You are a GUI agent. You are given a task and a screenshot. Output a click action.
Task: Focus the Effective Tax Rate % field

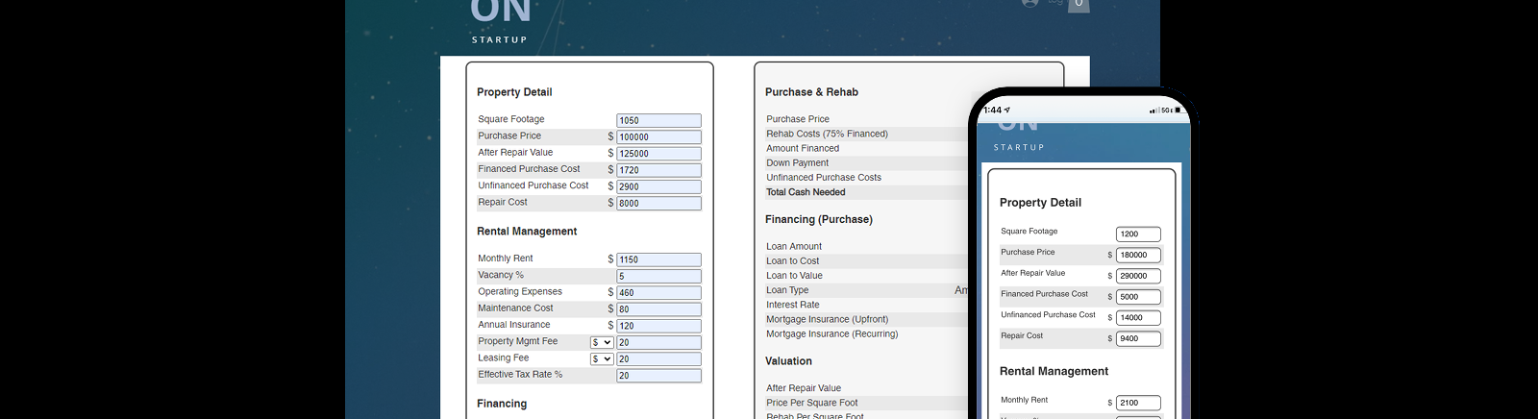click(x=658, y=376)
